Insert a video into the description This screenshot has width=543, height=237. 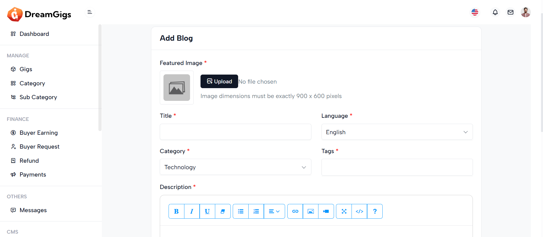pos(326,211)
